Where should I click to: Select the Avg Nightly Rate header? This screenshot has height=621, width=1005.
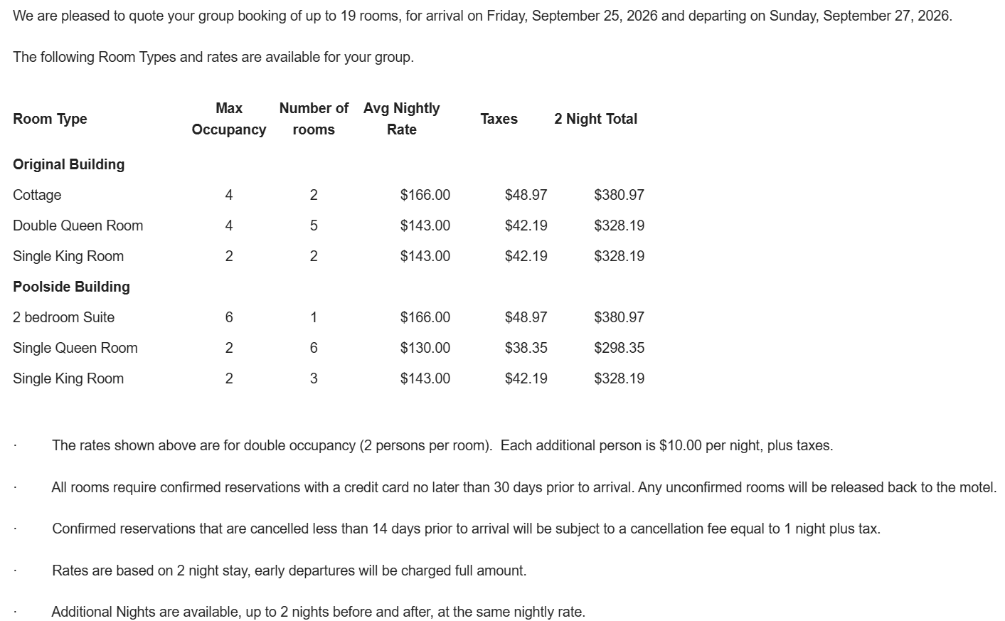coord(402,119)
